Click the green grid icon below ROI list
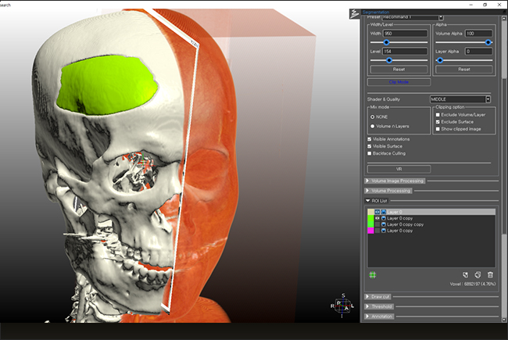Image resolution: width=508 pixels, height=340 pixels. pyautogui.click(x=373, y=274)
